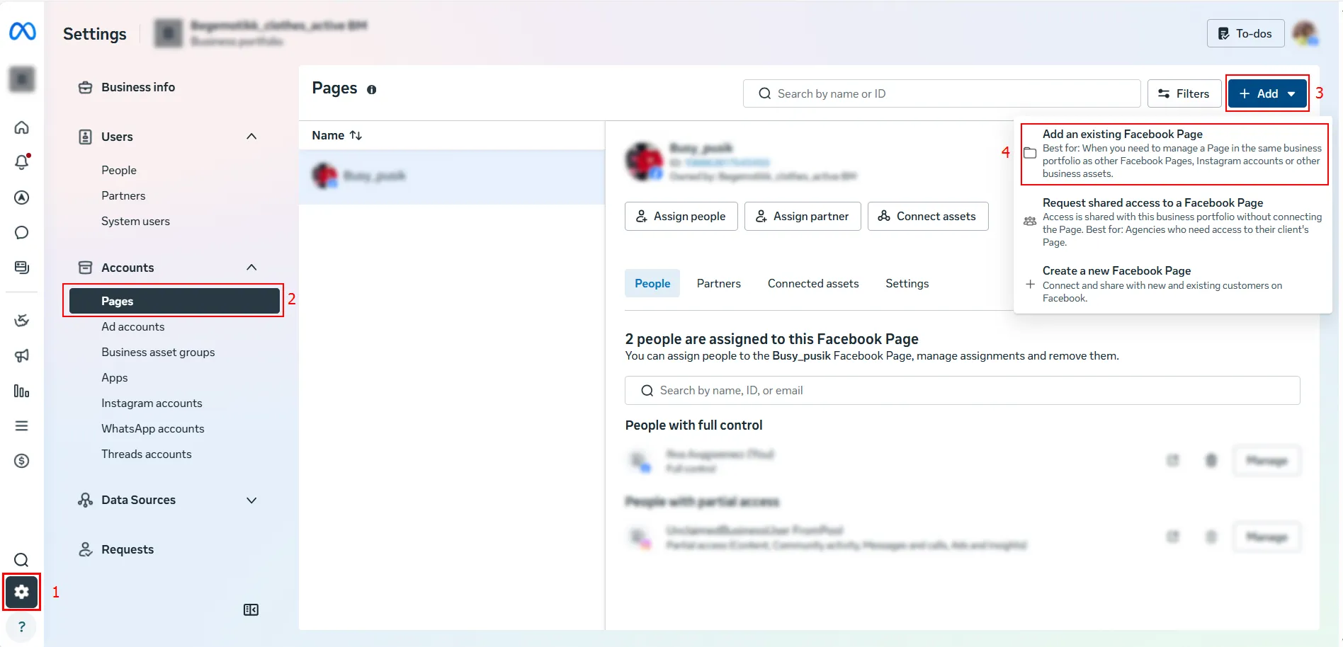The image size is (1343, 647).
Task: Open Business asset groups
Action: (158, 352)
